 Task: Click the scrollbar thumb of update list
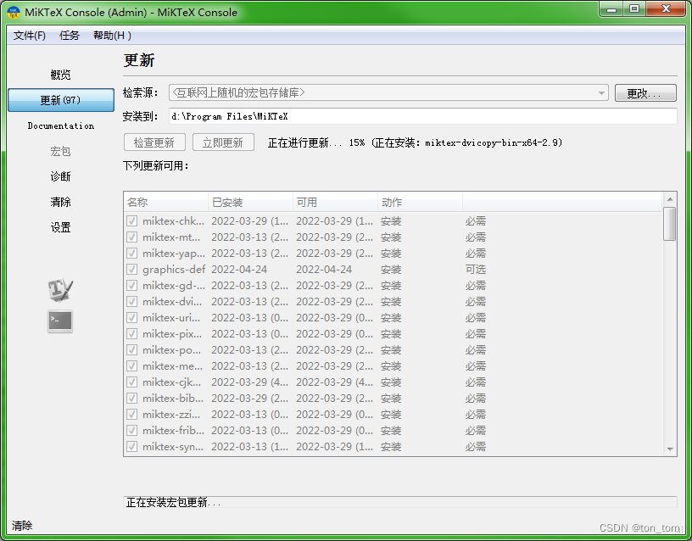(669, 224)
